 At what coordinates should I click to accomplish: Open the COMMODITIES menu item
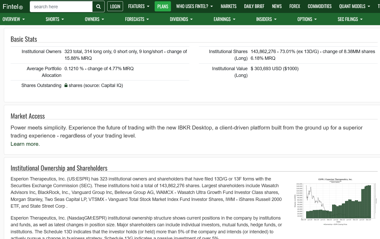point(320,6)
